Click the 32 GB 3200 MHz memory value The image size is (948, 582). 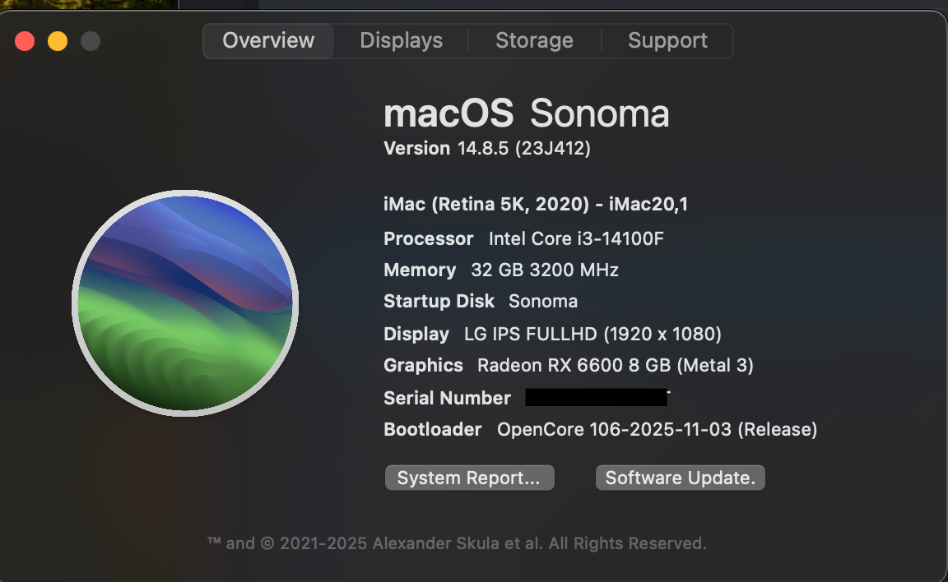(544, 270)
